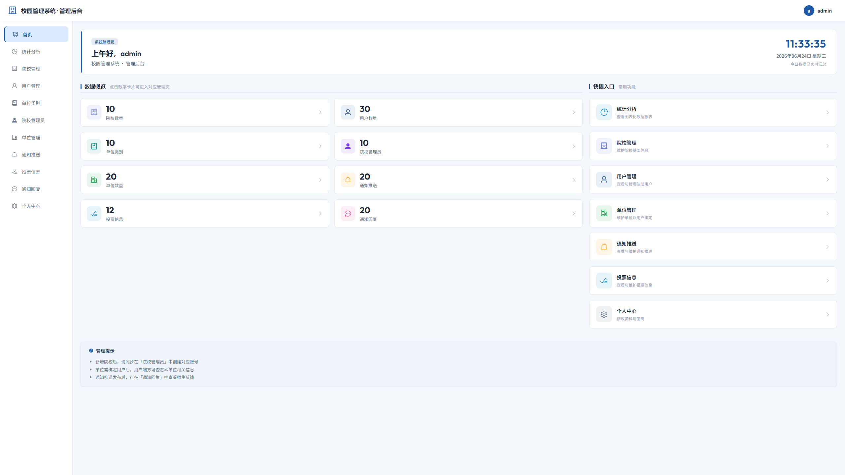Open 用户数量 card via its chevron
Screen dimensions: 845x475
click(574, 112)
